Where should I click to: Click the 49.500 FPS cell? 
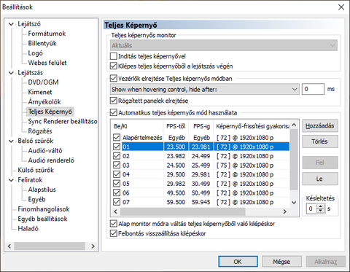click(x=176, y=193)
